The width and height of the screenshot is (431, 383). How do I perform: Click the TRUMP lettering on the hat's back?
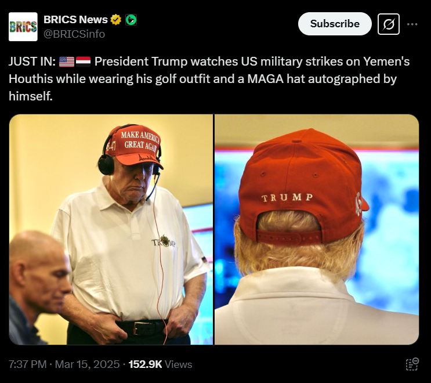coord(287,197)
